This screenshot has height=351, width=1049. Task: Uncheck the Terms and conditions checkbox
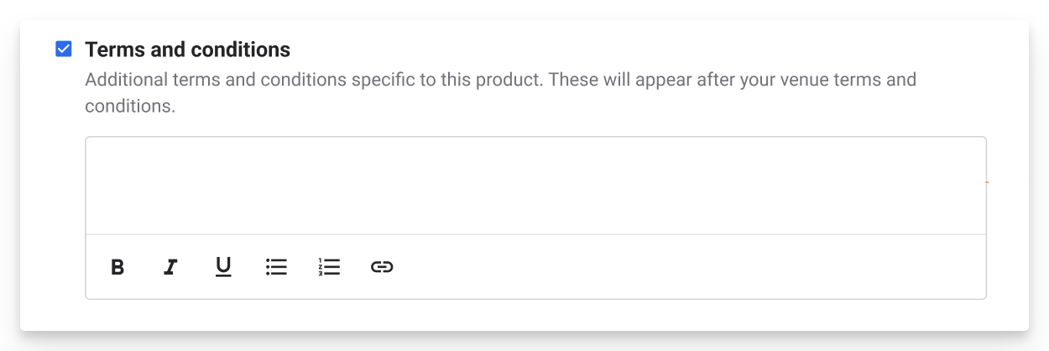[x=64, y=50]
